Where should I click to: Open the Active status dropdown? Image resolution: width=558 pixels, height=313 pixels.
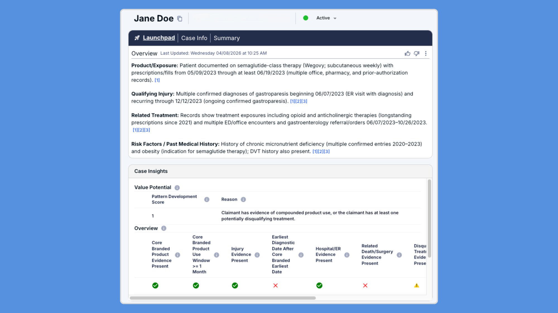(326, 18)
